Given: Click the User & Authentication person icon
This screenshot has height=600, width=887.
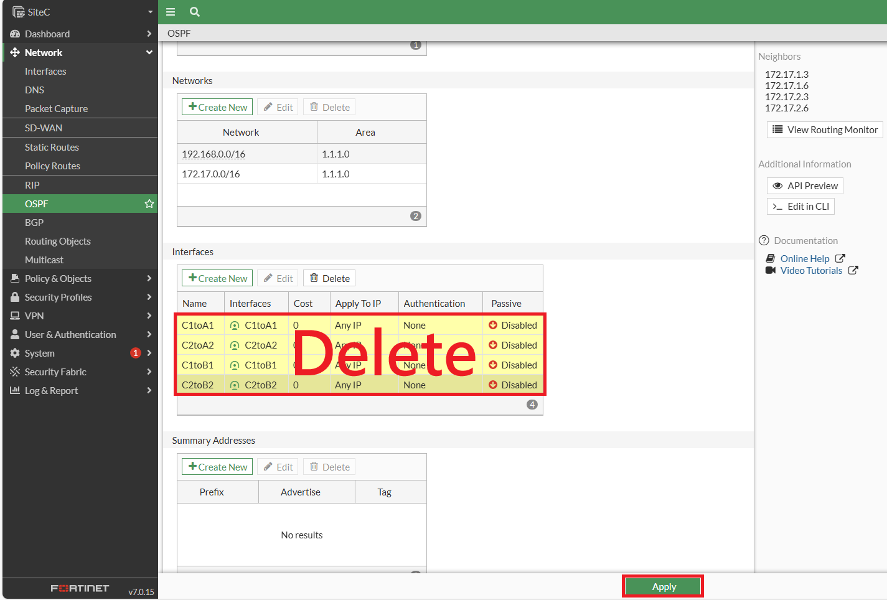Looking at the screenshot, I should [15, 334].
